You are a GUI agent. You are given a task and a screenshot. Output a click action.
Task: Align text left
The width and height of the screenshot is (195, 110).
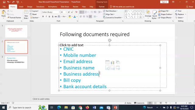coord(81,16)
